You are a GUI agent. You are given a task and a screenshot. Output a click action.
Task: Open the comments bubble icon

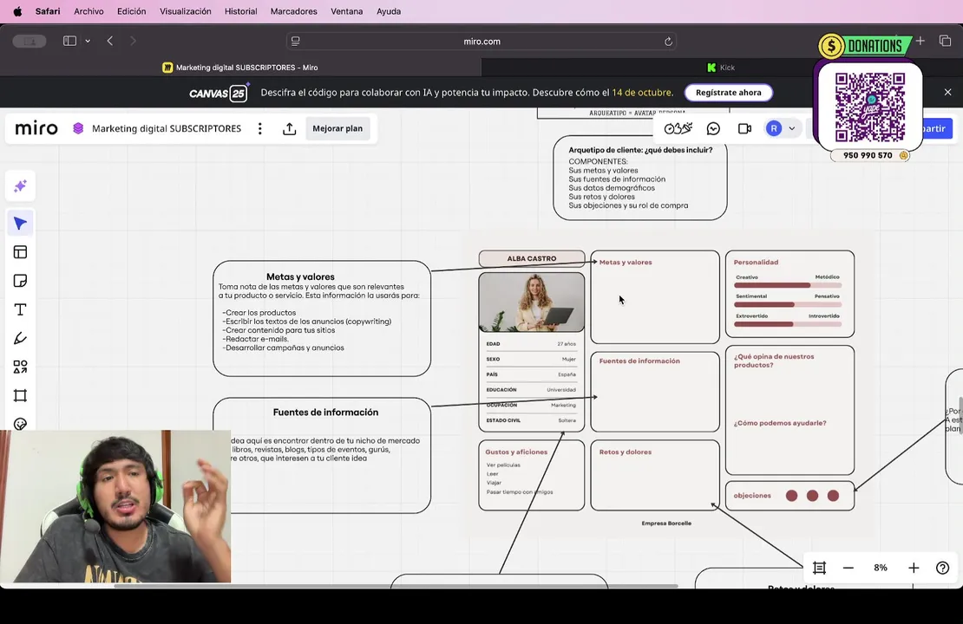click(713, 128)
